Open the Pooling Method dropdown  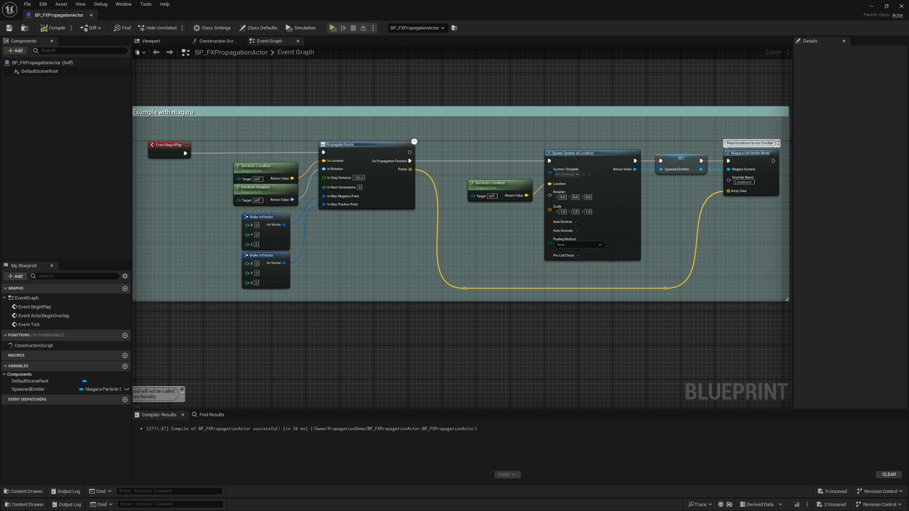click(580, 245)
